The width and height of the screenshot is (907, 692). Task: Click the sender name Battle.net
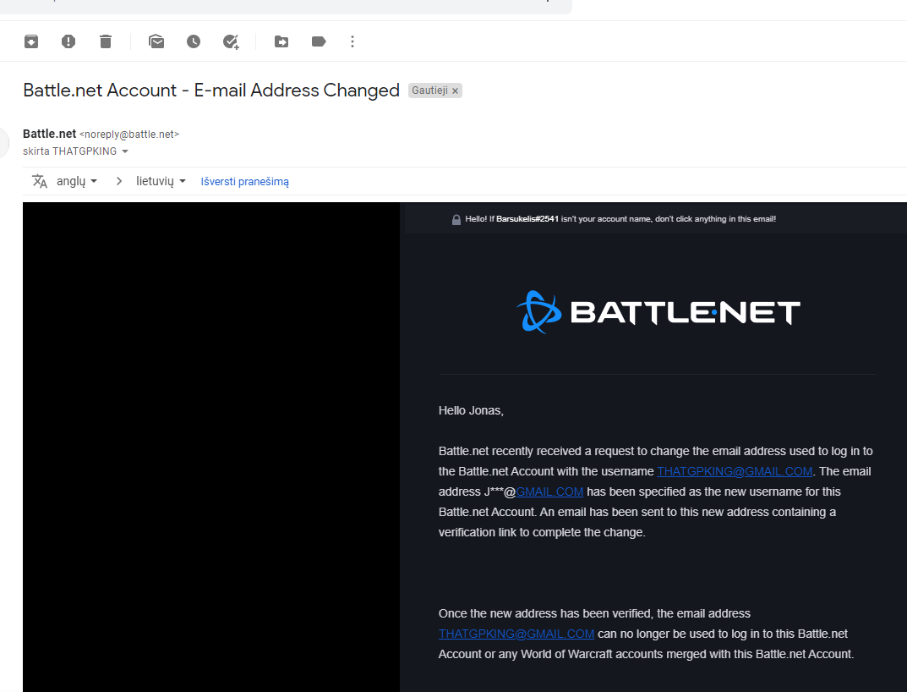(50, 134)
